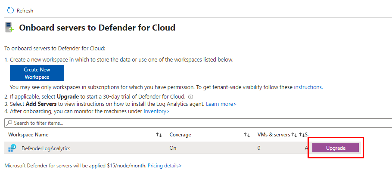
Task: Sort the last column using arrows
Action: (302, 135)
